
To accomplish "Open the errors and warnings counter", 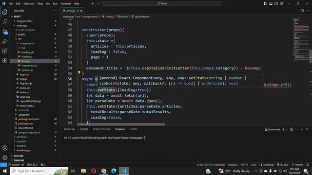I will tap(32, 165).
